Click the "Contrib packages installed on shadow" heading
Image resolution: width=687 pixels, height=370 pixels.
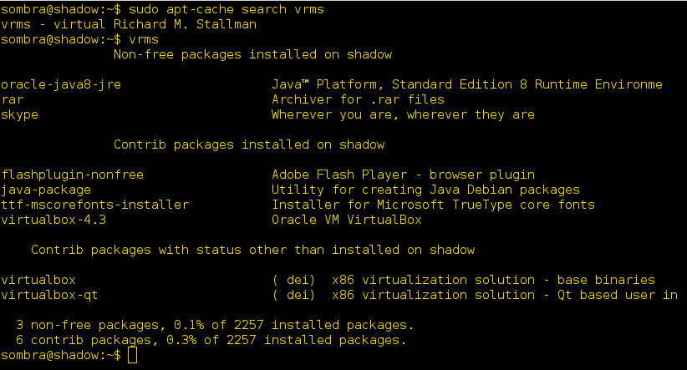point(248,144)
